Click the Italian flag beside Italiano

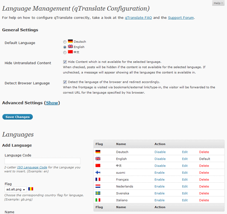click(x=98, y=200)
